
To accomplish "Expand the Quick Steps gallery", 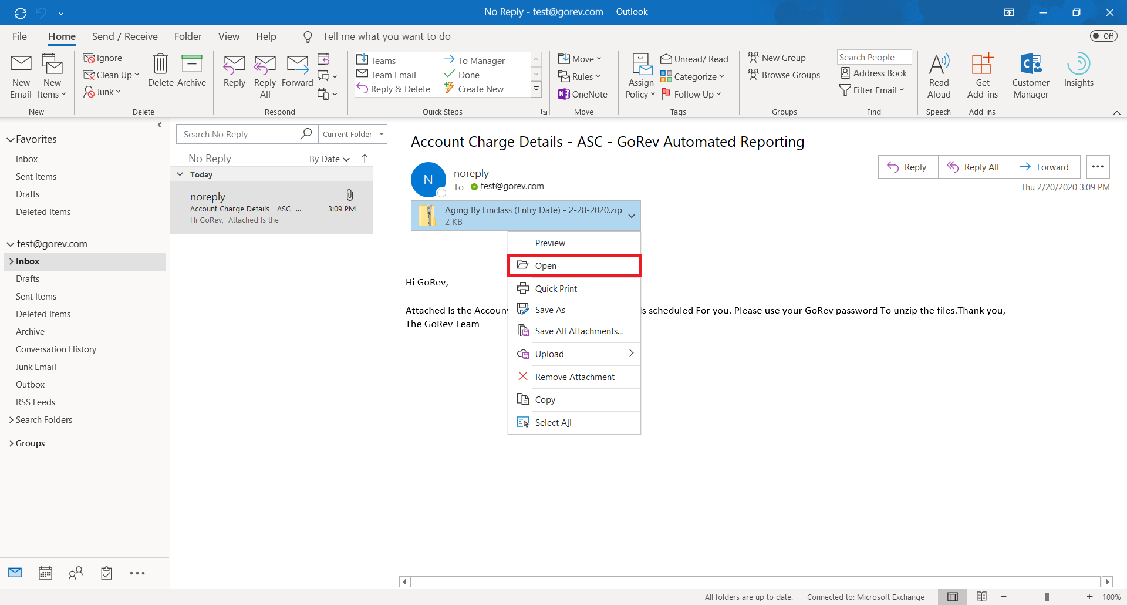I will click(536, 89).
